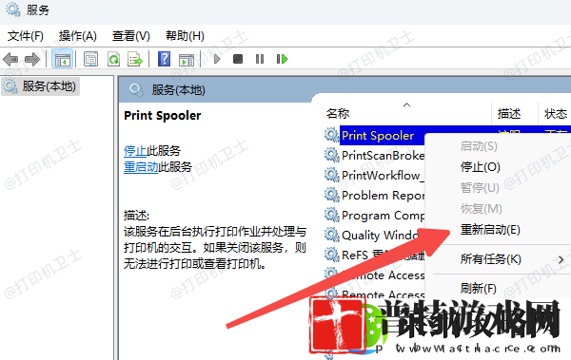Click the 重启动 link to restart the service
The image size is (571, 360).
[x=141, y=167]
